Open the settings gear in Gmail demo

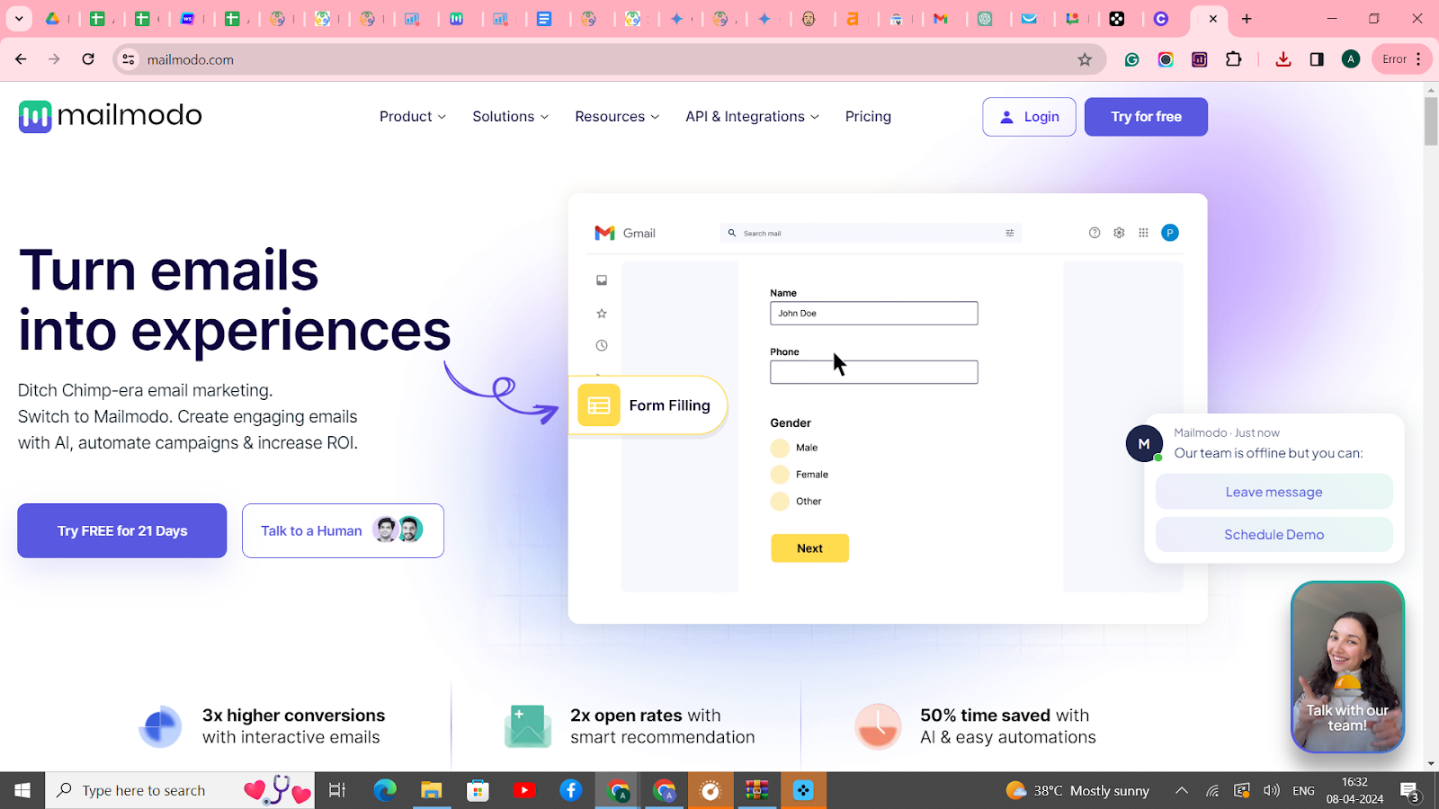coord(1119,233)
